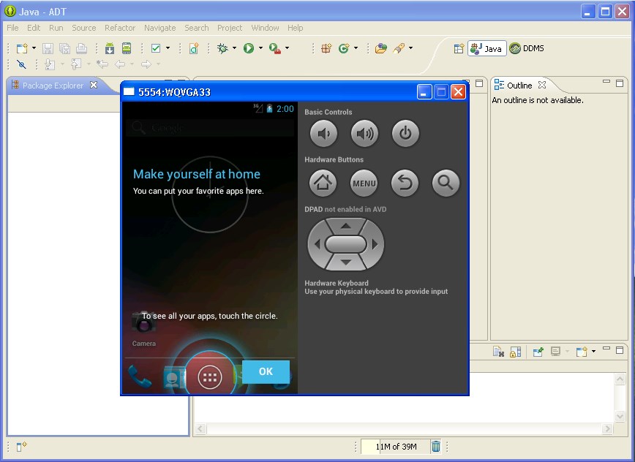Click the green bug Debug icon
This screenshot has height=462, width=635.
(x=222, y=48)
